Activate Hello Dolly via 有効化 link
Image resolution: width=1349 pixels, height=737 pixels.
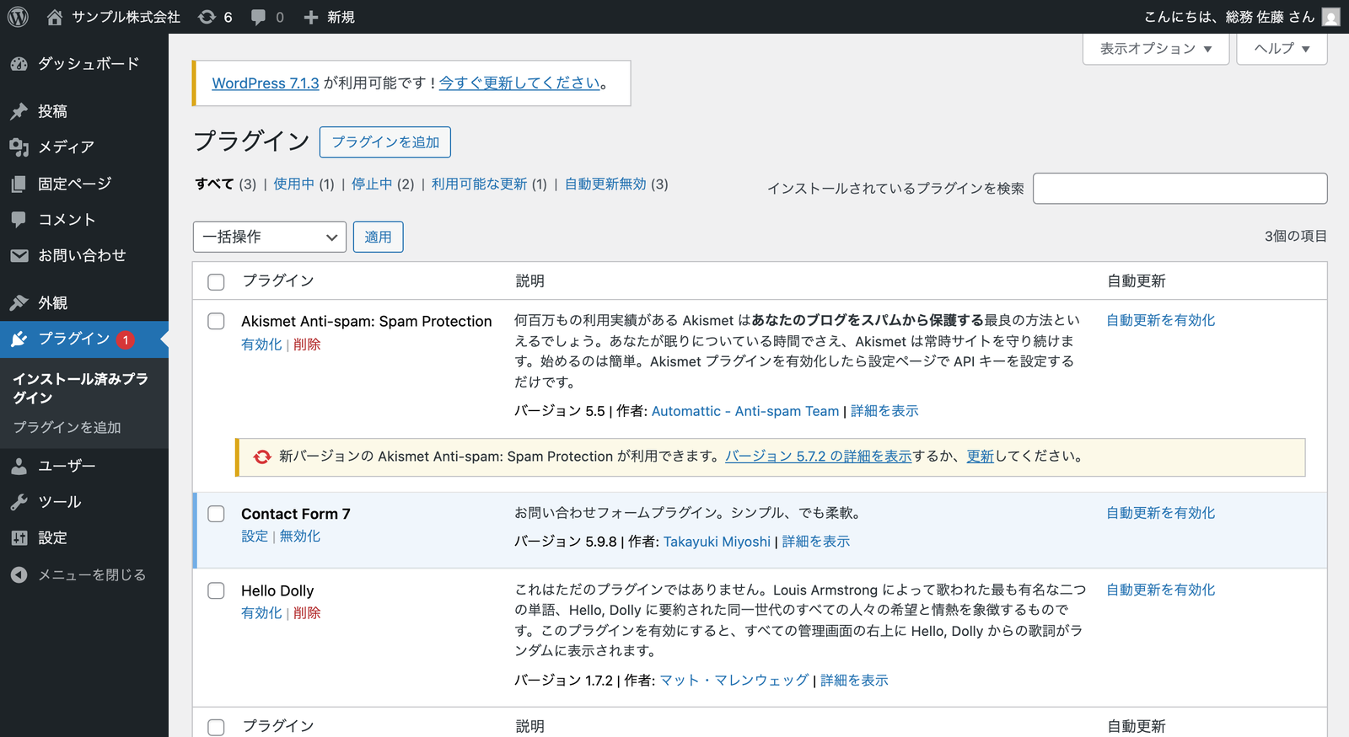261,613
